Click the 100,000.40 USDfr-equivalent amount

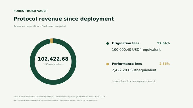click(136, 50)
